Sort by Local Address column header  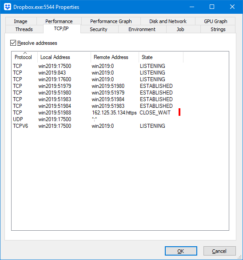(64, 57)
